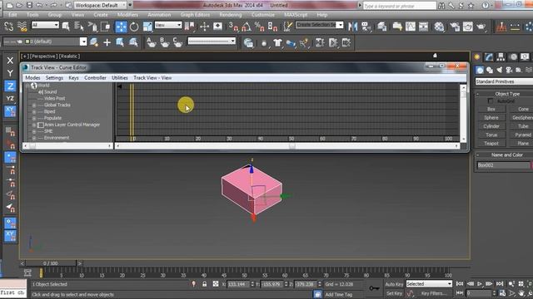Toggle Angle Snap icon
533x299 pixels.
pos(247,27)
